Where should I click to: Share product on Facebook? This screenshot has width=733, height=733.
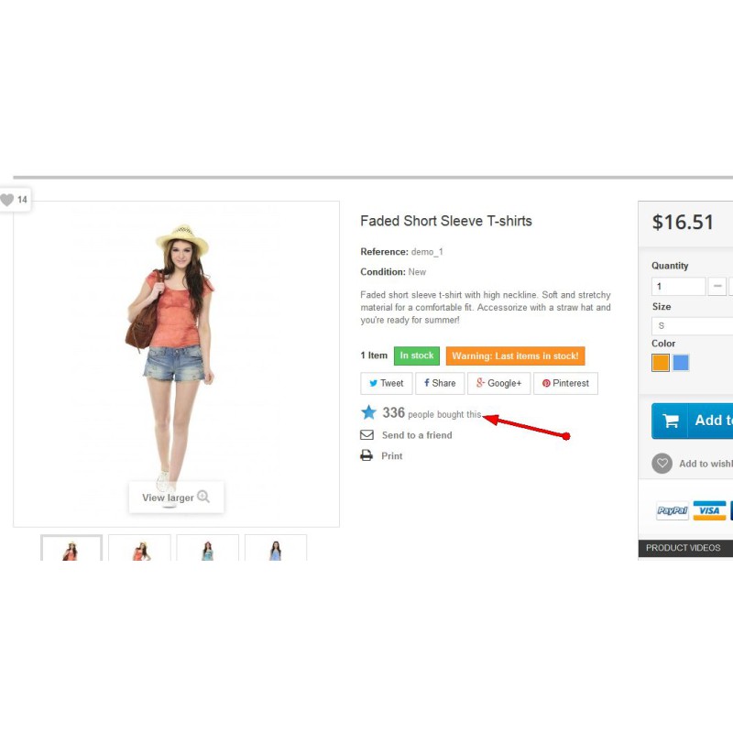(x=440, y=383)
